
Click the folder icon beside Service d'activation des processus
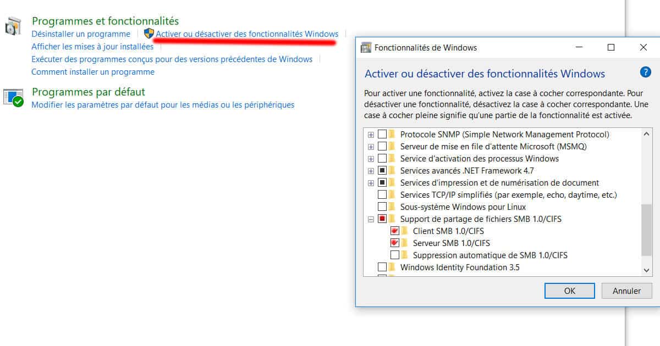point(392,158)
